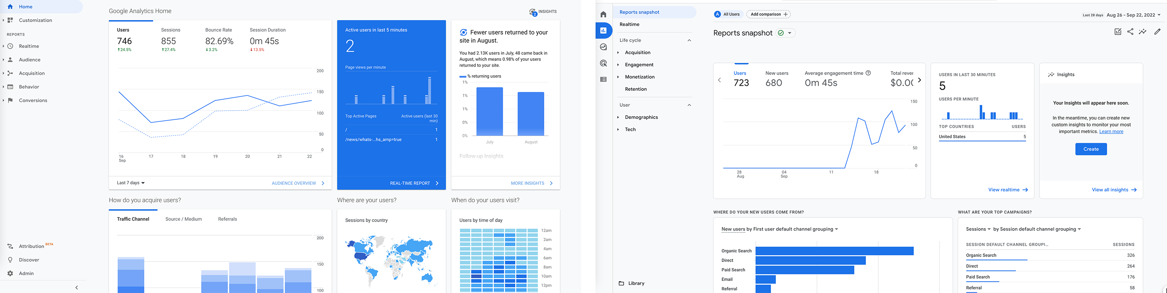Select the Sessions metric showing 855

tap(170, 40)
